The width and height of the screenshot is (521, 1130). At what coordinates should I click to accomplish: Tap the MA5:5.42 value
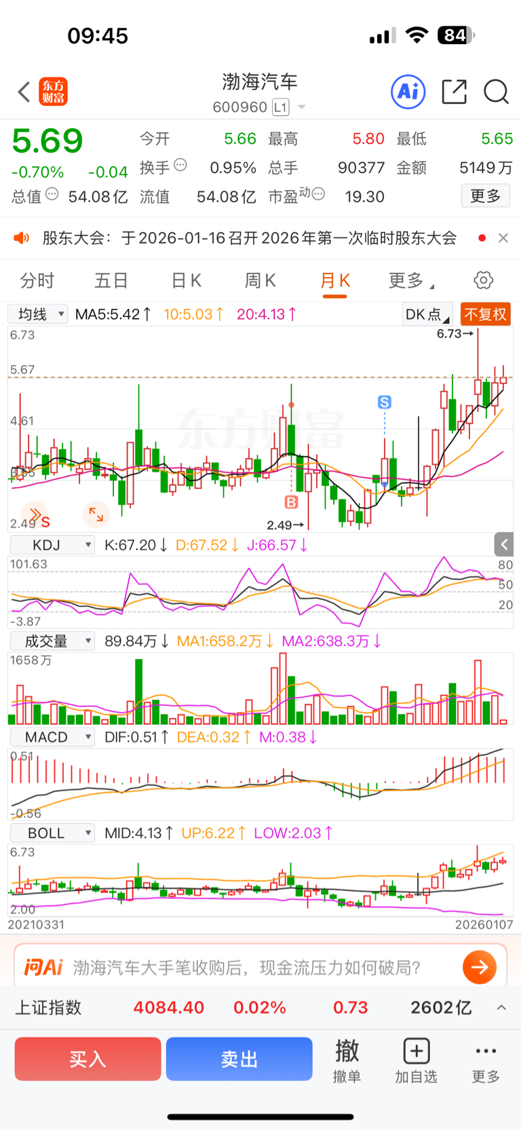(x=113, y=314)
